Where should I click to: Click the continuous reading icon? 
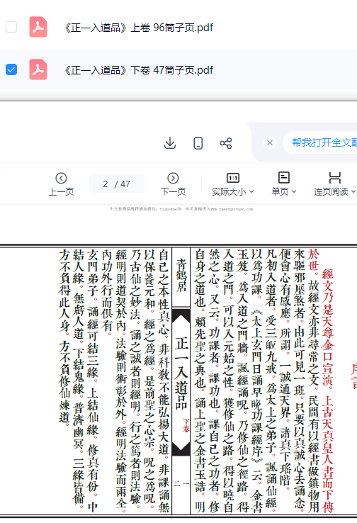(334, 178)
